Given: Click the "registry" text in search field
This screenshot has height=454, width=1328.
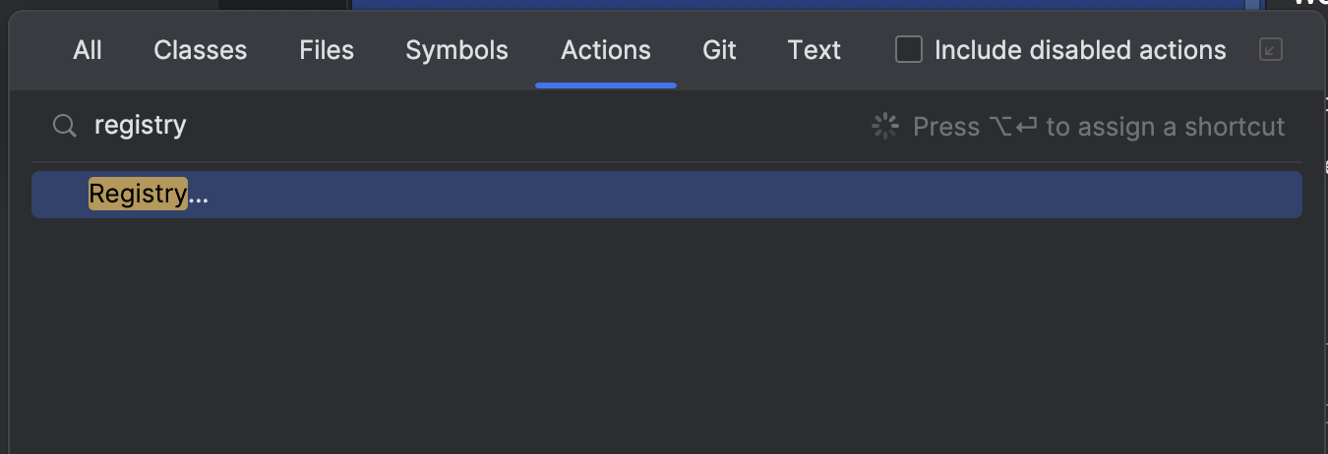Looking at the screenshot, I should (x=140, y=126).
